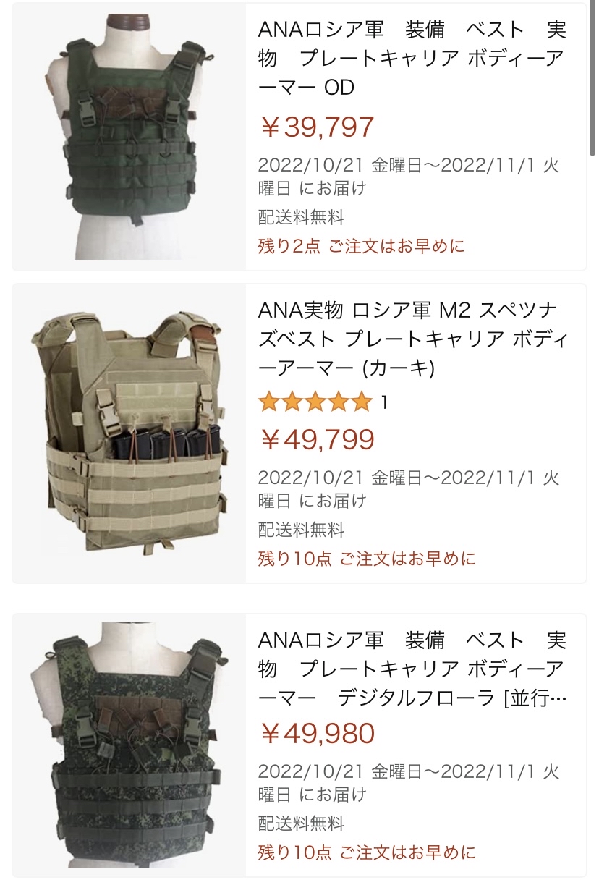This screenshot has width=599, height=885.
Task: Open the title of the M2 Spetsnaz (カーキ) listing
Action: coord(411,340)
